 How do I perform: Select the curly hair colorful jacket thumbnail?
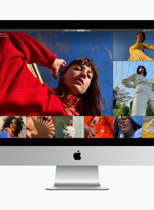[13, 127]
